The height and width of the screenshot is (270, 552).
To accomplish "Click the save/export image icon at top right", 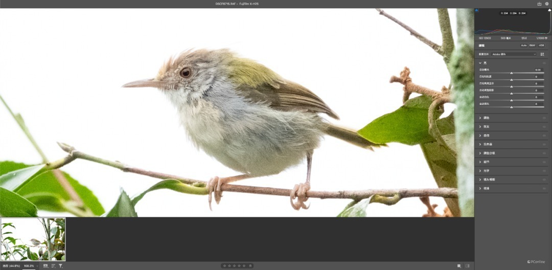I will coord(539,4).
